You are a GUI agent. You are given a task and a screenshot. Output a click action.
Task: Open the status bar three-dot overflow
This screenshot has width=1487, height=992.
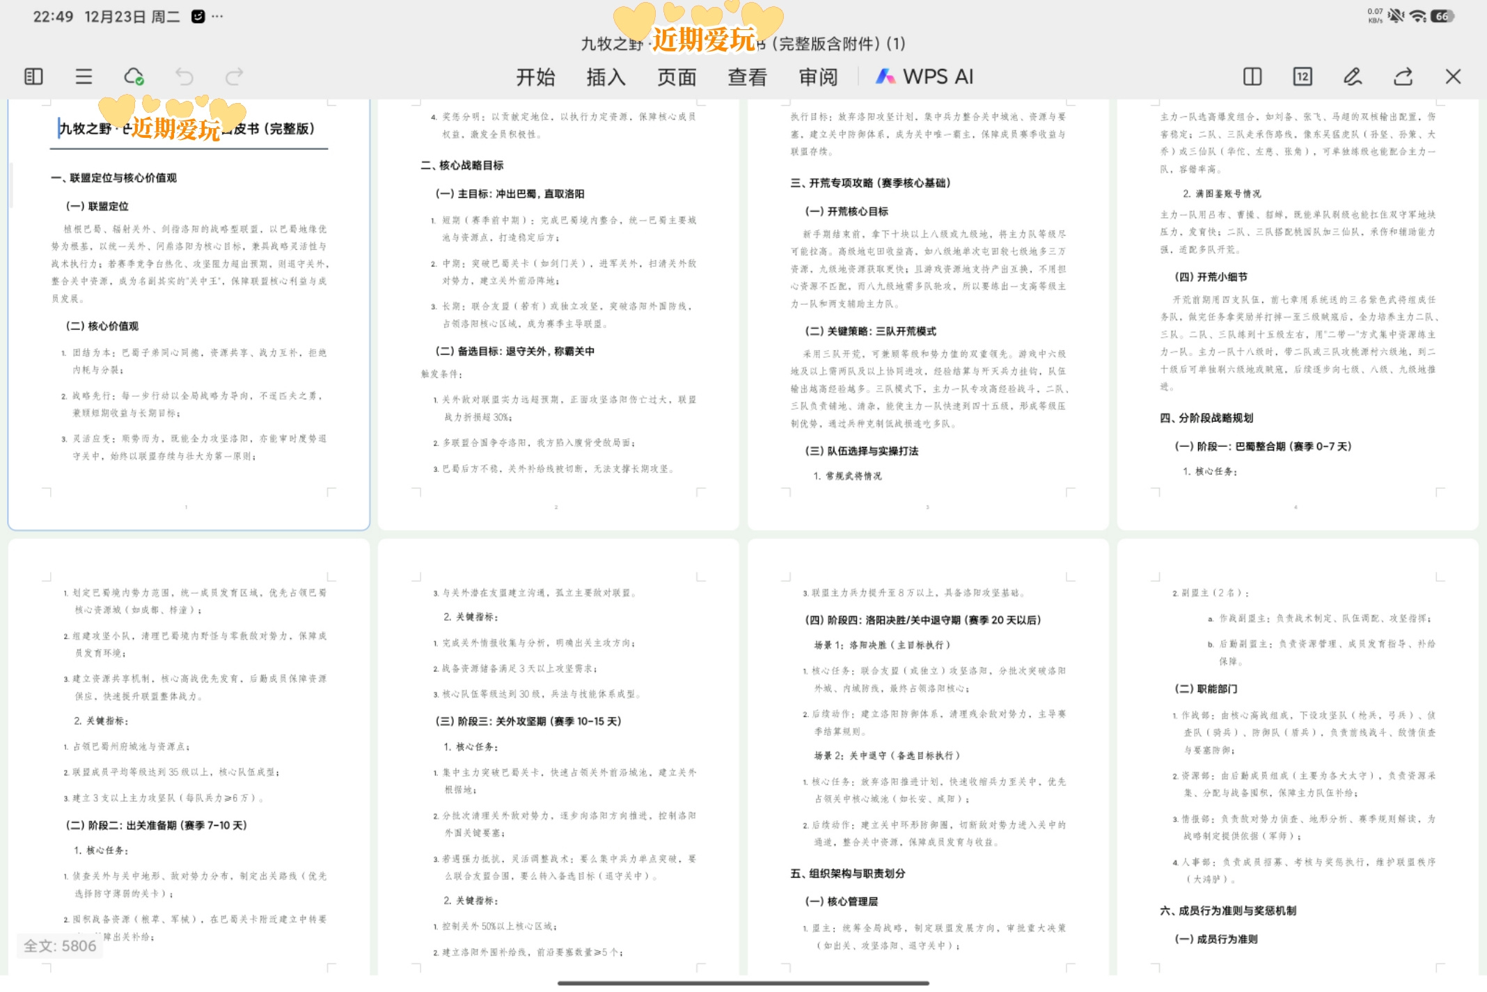click(x=218, y=16)
